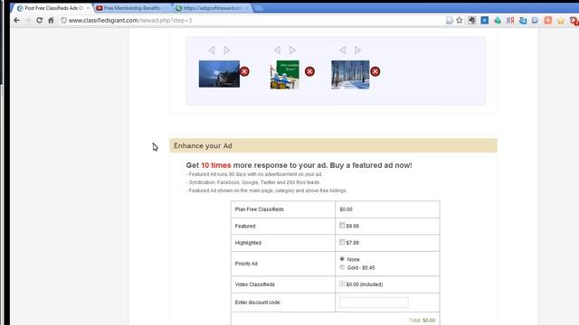Open a new browser tab
The image size is (579, 325).
coord(259,8)
